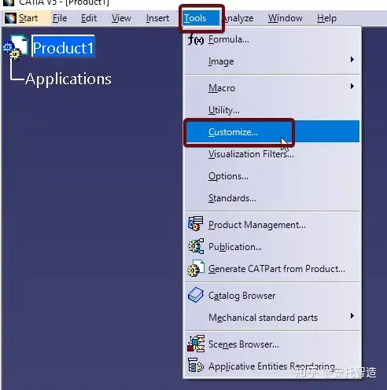Viewport: 387px width, 390px height.
Task: Open the Window menu
Action: point(285,18)
